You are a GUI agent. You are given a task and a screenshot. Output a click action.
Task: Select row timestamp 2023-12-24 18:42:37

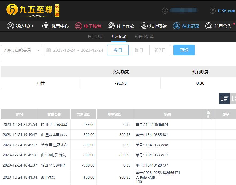20,165
